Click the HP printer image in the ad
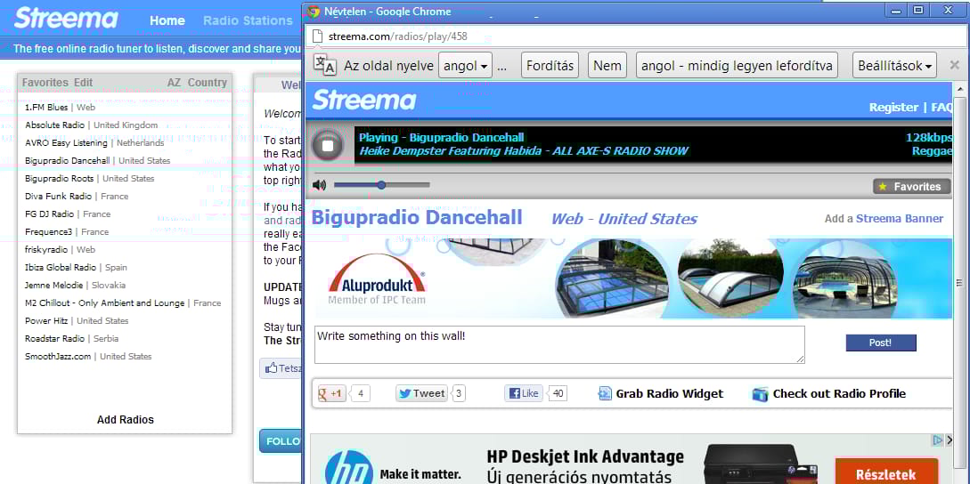 pos(759,464)
